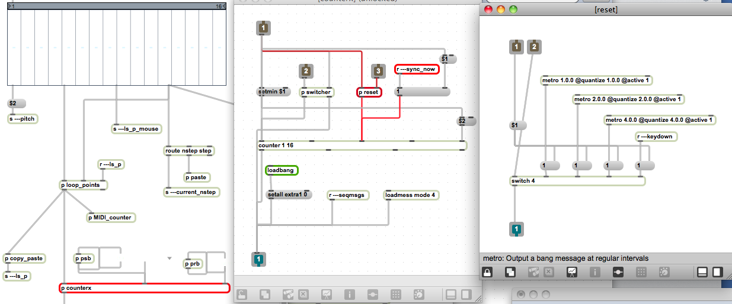Select the metro 2.0.0 object
Image resolution: width=732 pixels, height=304 pixels.
629,99
